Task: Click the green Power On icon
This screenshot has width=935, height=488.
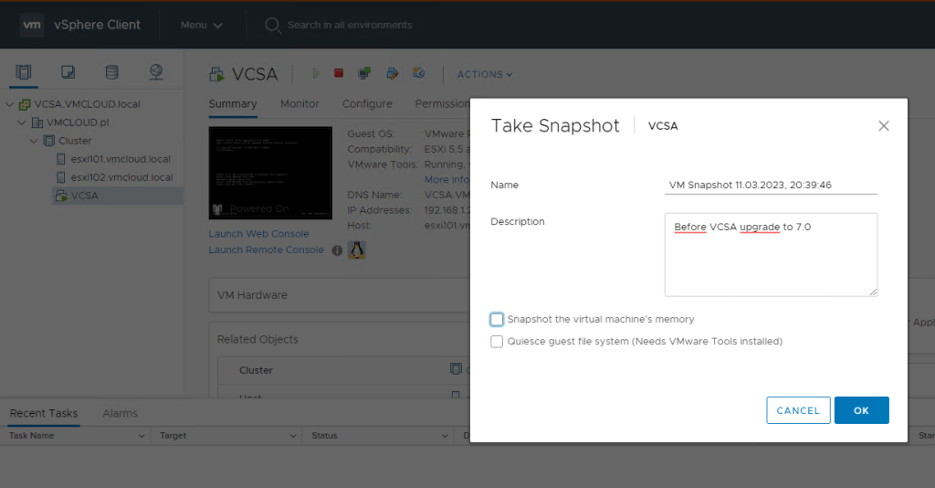Action: tap(316, 73)
